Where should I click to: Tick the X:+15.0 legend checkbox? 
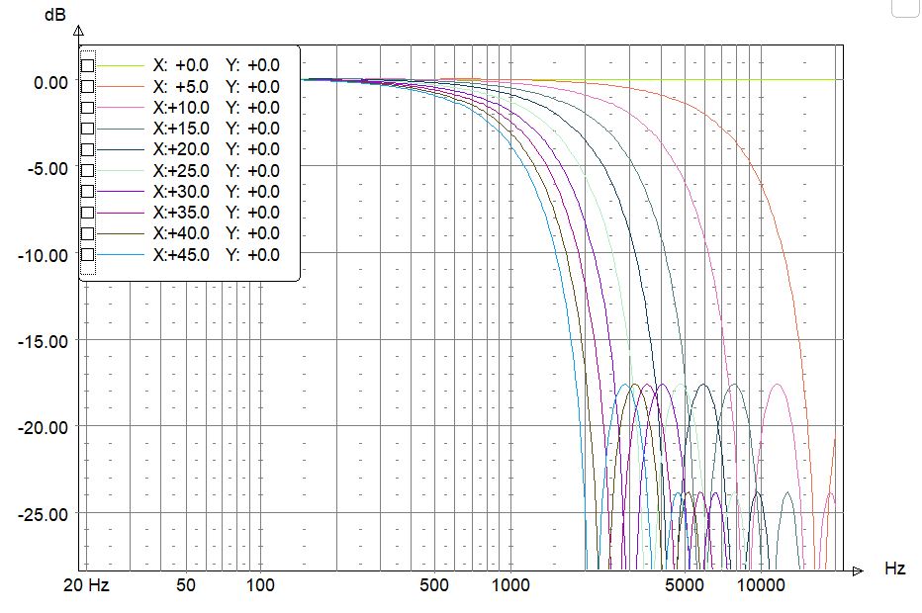pyautogui.click(x=88, y=129)
